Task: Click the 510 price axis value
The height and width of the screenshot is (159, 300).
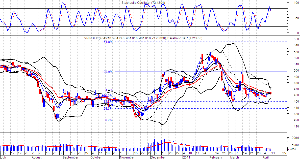Action: click(x=296, y=64)
